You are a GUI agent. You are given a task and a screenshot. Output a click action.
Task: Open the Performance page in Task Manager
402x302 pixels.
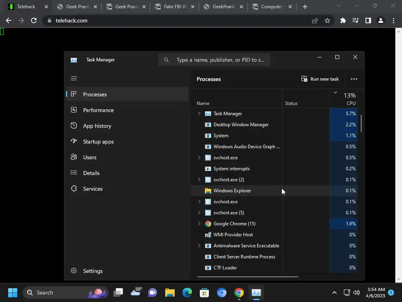pyautogui.click(x=128, y=110)
